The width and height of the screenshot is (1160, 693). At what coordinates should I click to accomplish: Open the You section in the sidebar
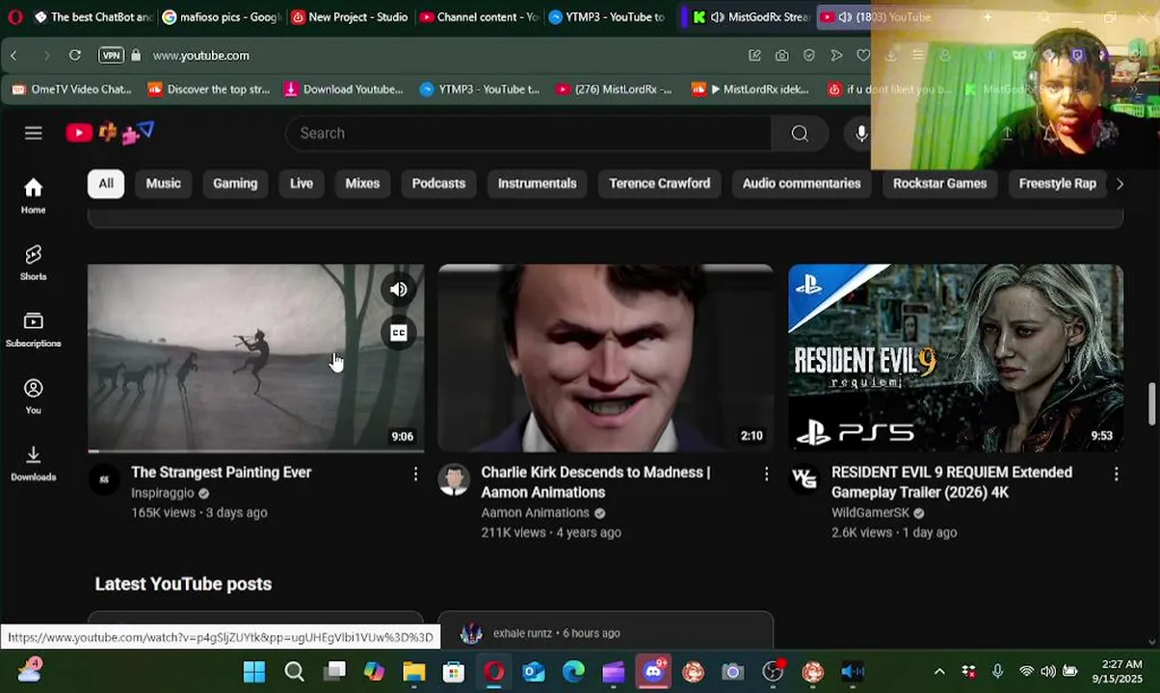34,396
